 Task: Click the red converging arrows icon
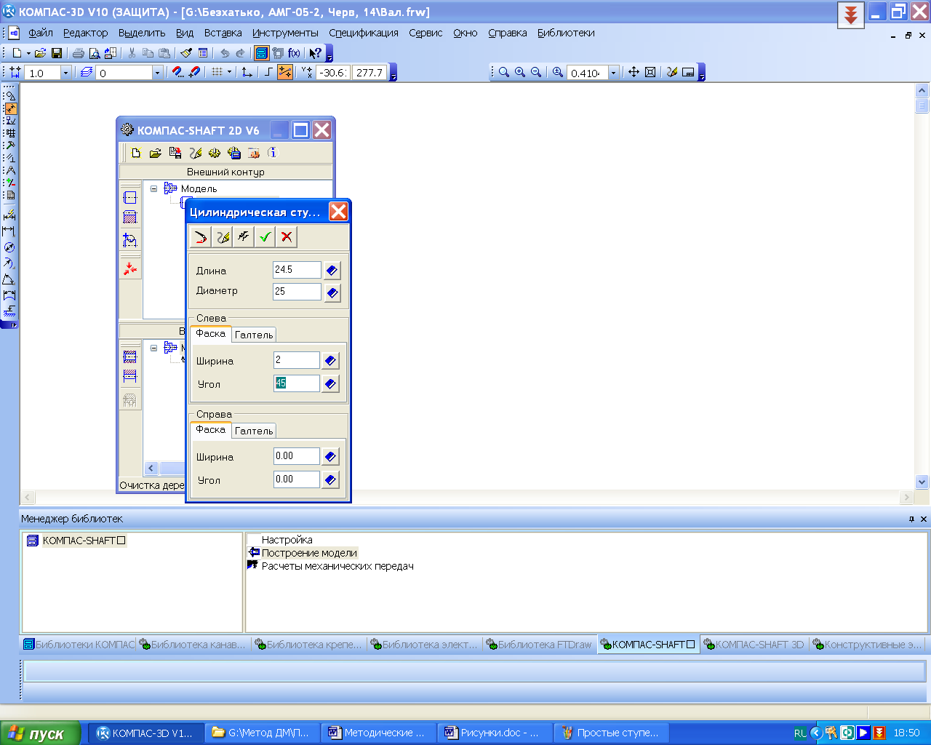130,269
